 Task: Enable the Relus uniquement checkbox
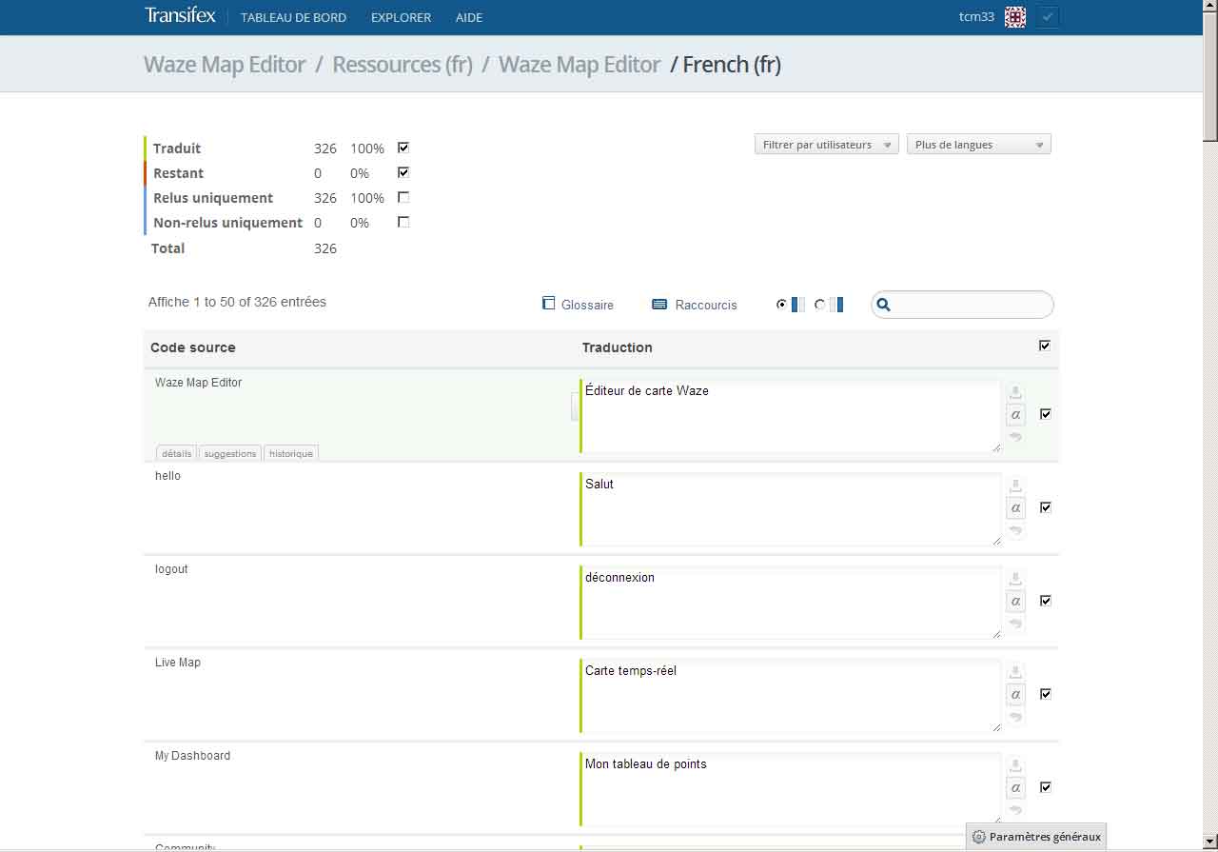[x=403, y=197]
